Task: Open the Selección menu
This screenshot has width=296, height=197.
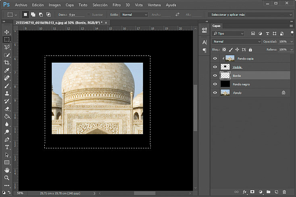Action: (100, 5)
